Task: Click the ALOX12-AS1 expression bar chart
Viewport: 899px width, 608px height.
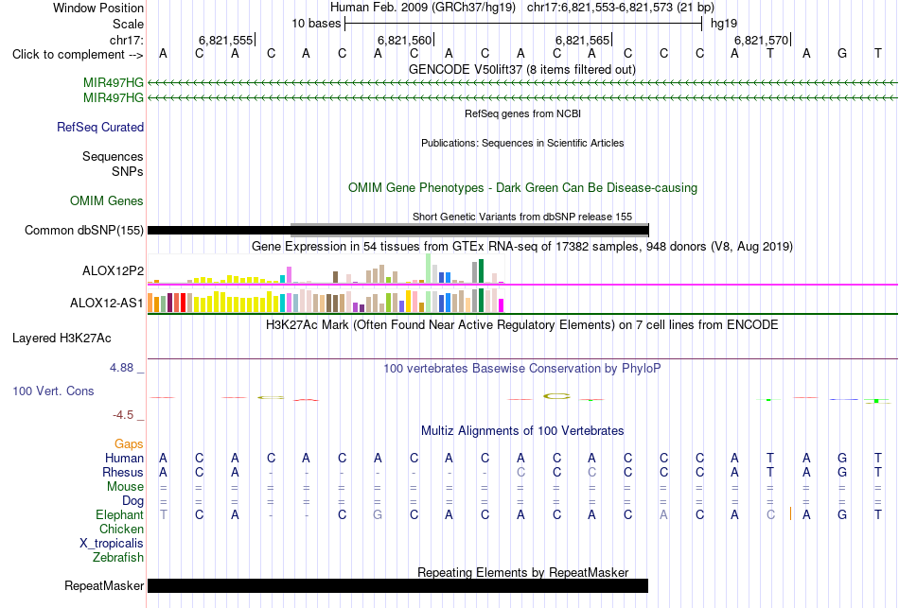Action: [326, 300]
